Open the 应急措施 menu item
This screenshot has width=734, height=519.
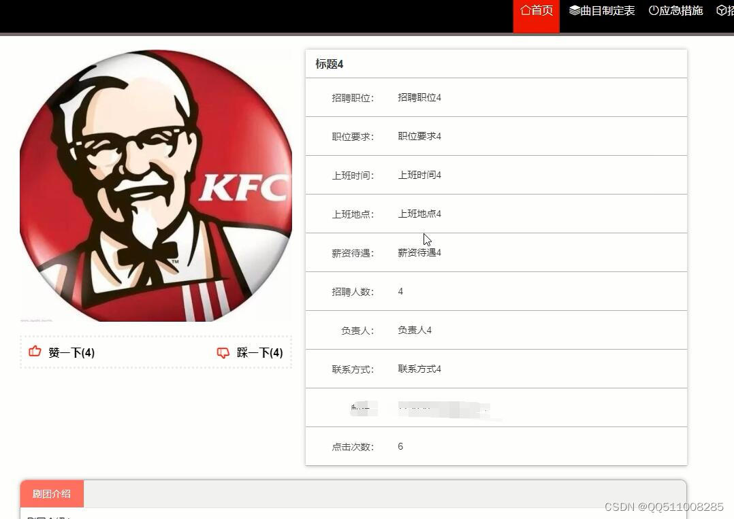tap(675, 10)
